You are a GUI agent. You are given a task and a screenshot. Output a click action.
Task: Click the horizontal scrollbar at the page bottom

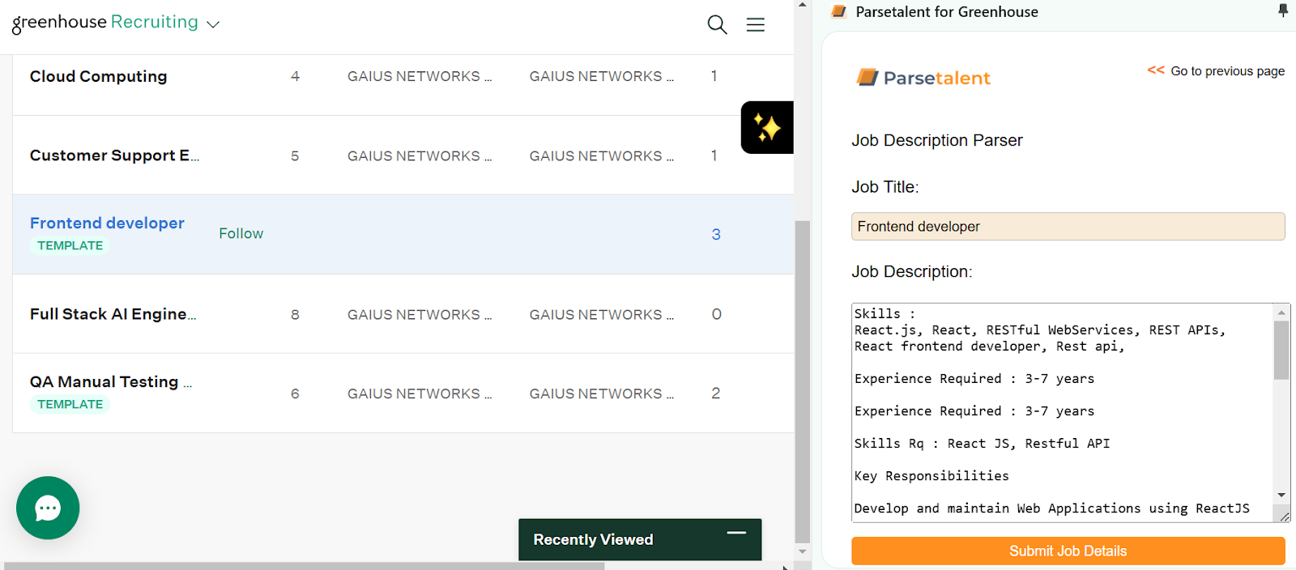[x=304, y=565]
